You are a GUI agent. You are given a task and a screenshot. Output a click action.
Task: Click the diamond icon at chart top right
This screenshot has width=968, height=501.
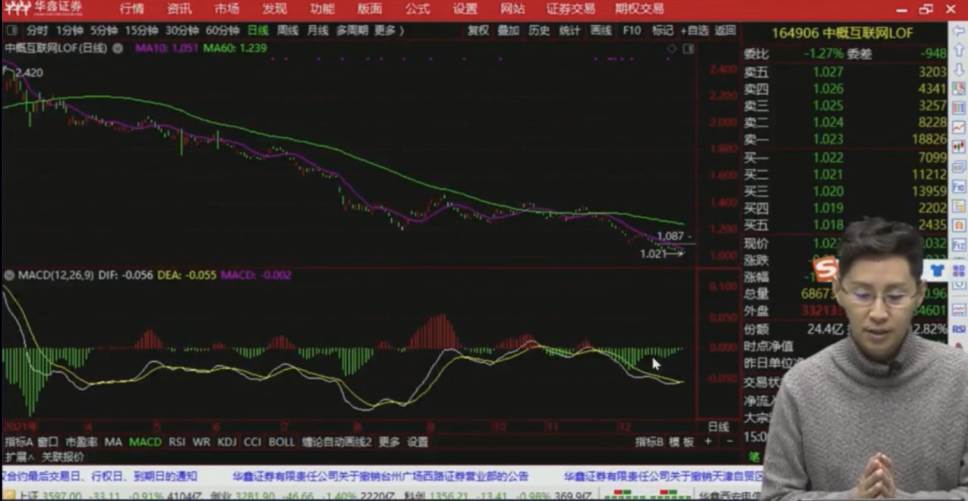[671, 48]
